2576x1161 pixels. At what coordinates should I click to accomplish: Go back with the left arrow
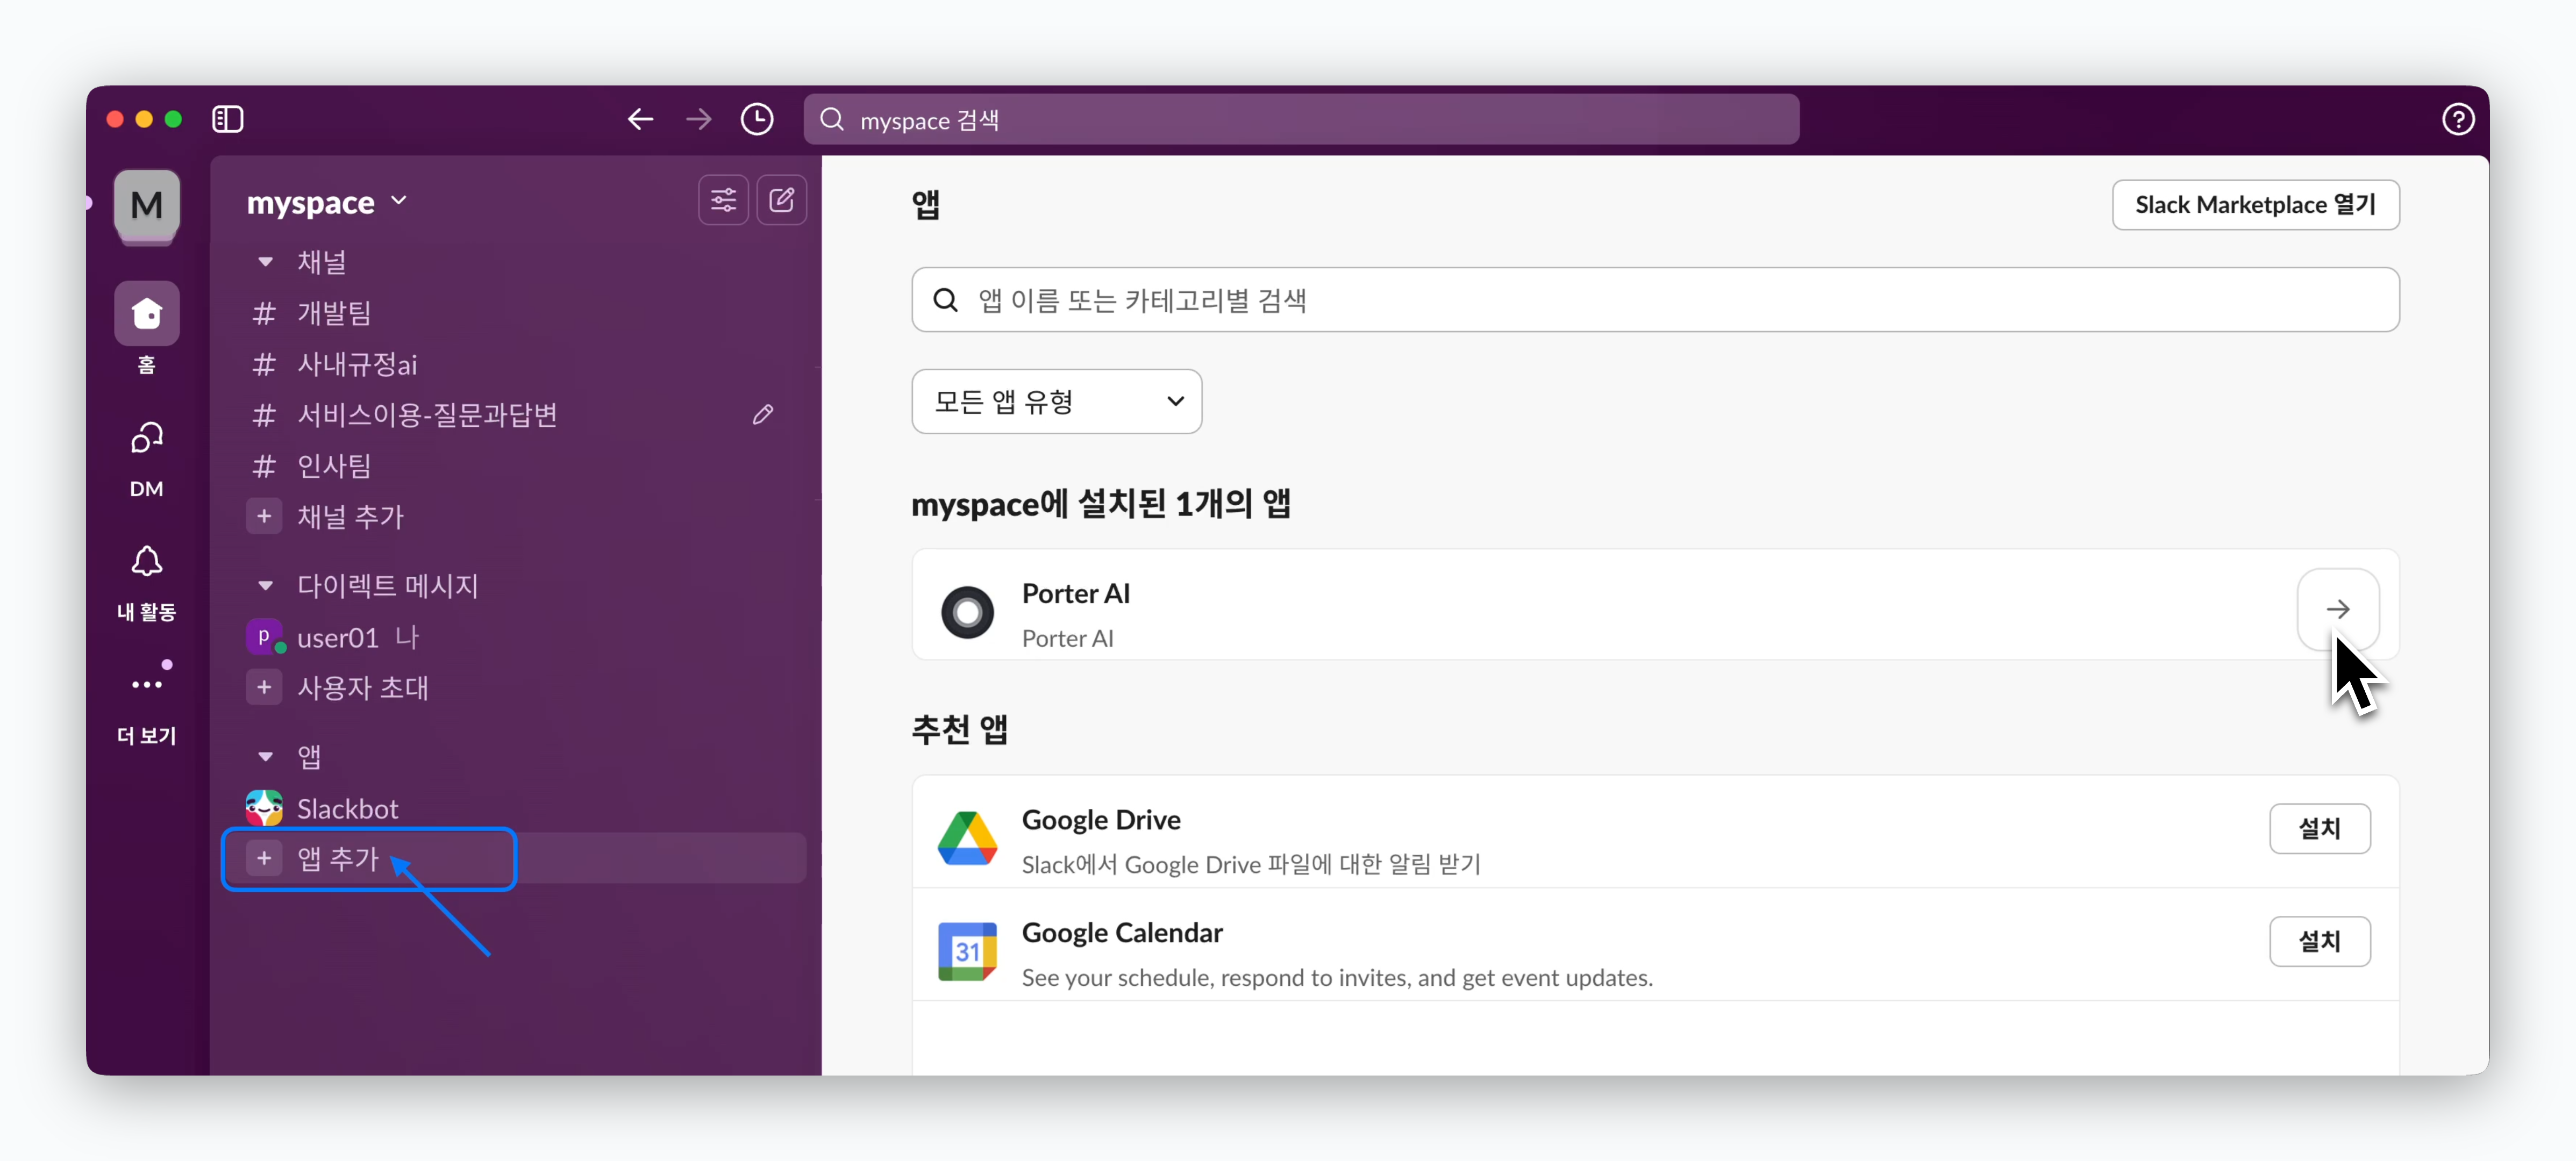pyautogui.click(x=640, y=119)
